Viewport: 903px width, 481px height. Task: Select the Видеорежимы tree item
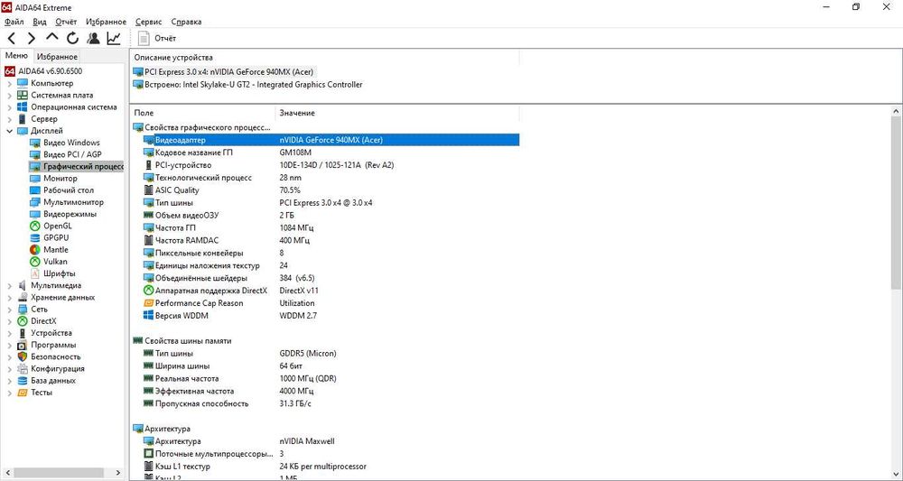click(x=70, y=214)
